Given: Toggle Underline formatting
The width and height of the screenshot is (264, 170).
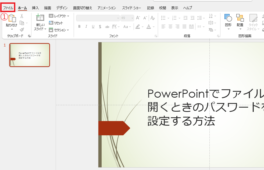Looking at the screenshot, I should tap(93, 26).
